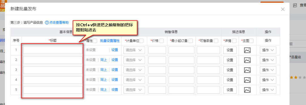Click the attribute 设置 link in row 1

coord(115,50)
